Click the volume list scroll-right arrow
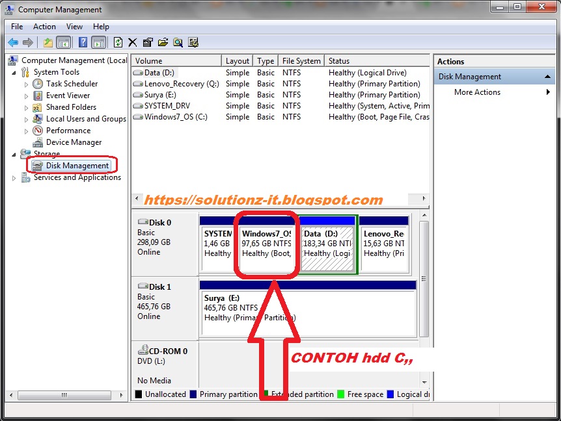Viewport: 561px width, 421px height. 424,198
